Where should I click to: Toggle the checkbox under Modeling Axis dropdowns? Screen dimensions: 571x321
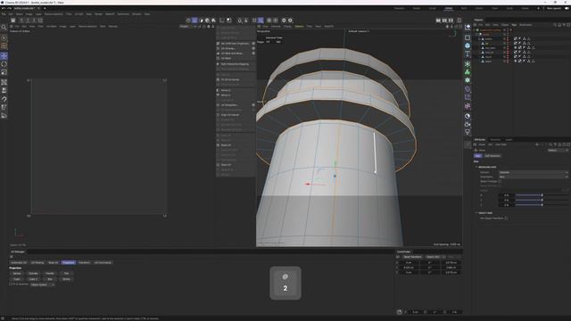click(500, 181)
